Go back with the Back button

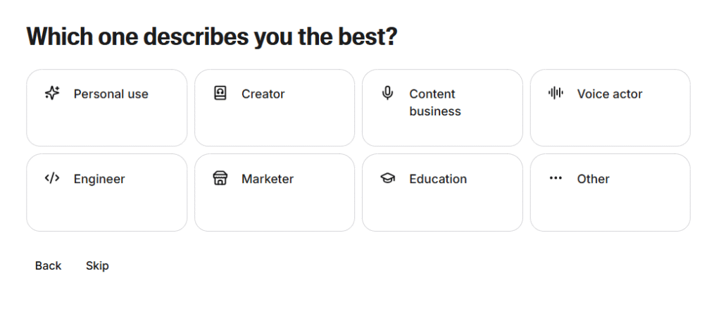point(49,265)
